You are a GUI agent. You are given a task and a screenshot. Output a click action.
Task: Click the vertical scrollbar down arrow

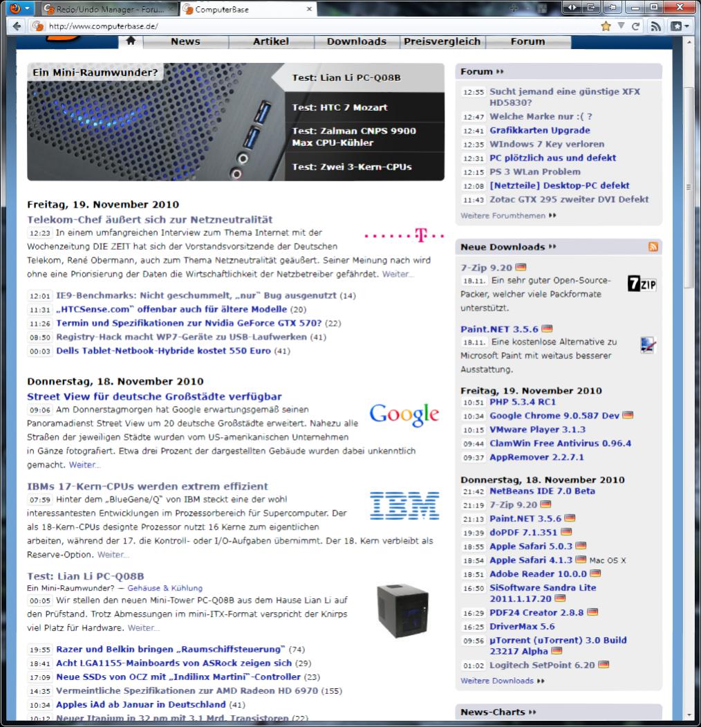pos(689,715)
